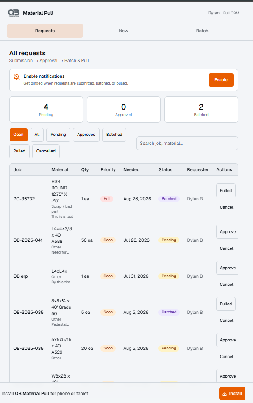Screen dimensions: 253x403
Task: Click the Job column header
Action: point(17,169)
